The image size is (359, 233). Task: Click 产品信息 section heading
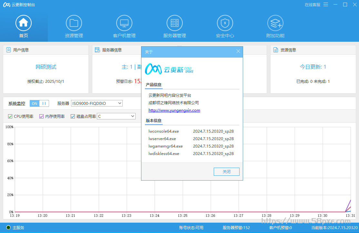pos(154,85)
